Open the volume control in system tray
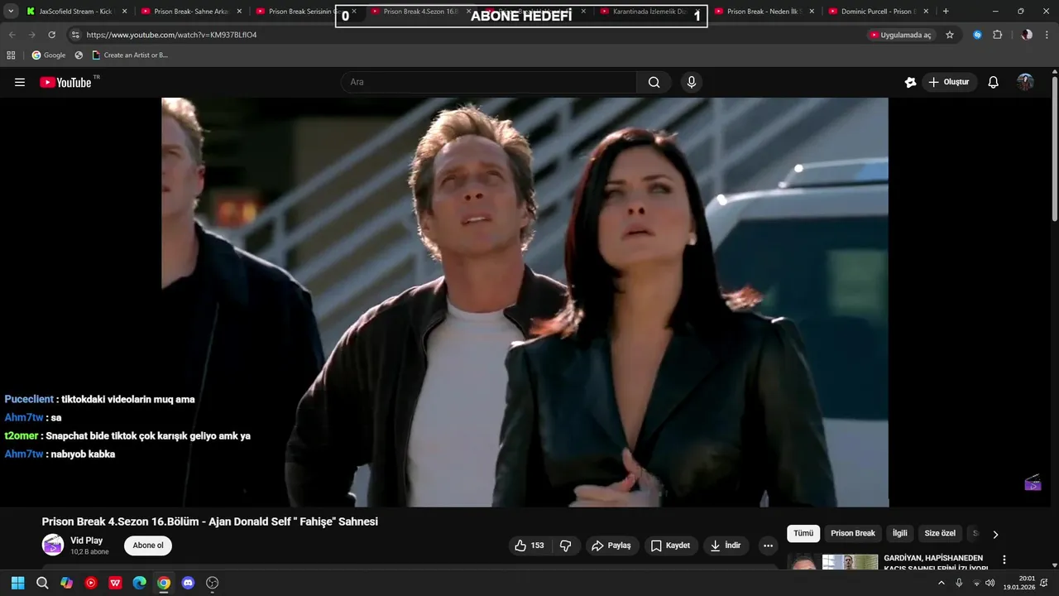The width and height of the screenshot is (1059, 596). 990,583
